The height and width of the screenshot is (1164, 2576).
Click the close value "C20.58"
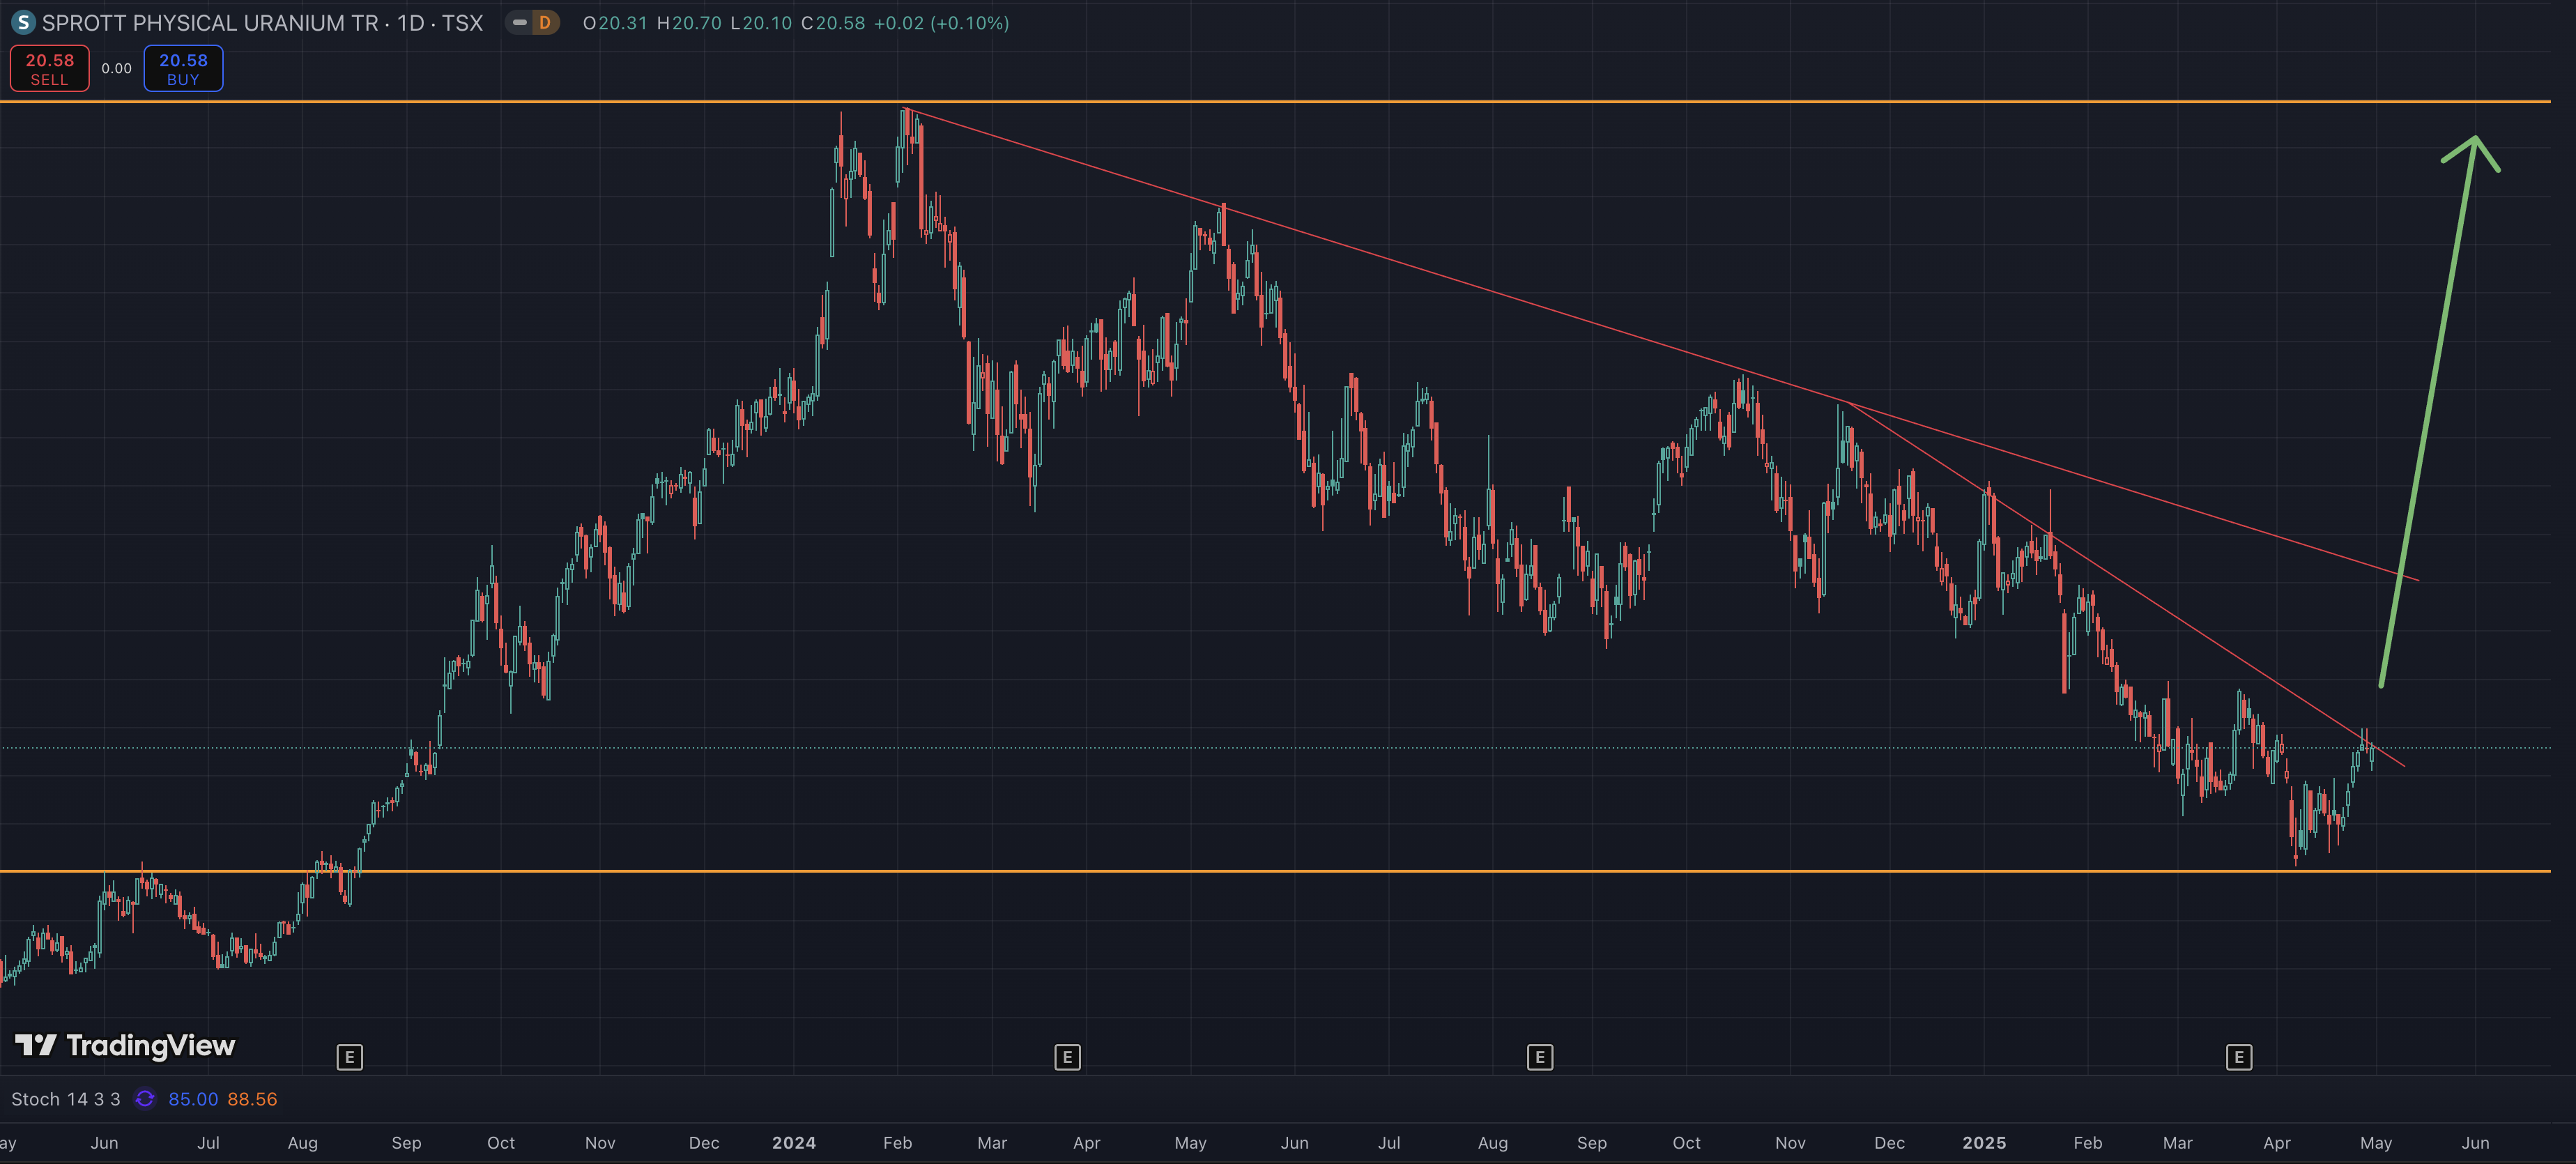(x=833, y=22)
